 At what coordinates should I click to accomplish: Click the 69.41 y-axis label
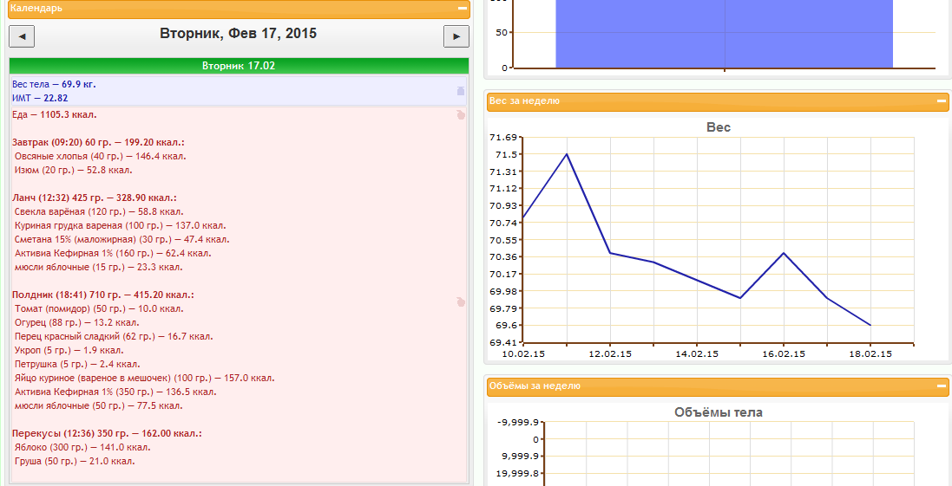(x=502, y=342)
